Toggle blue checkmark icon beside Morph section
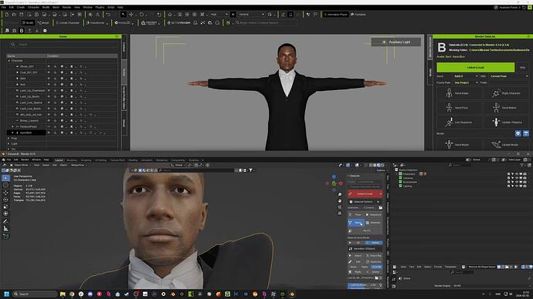Screen dimensions: 533x299 coord(518,133)
